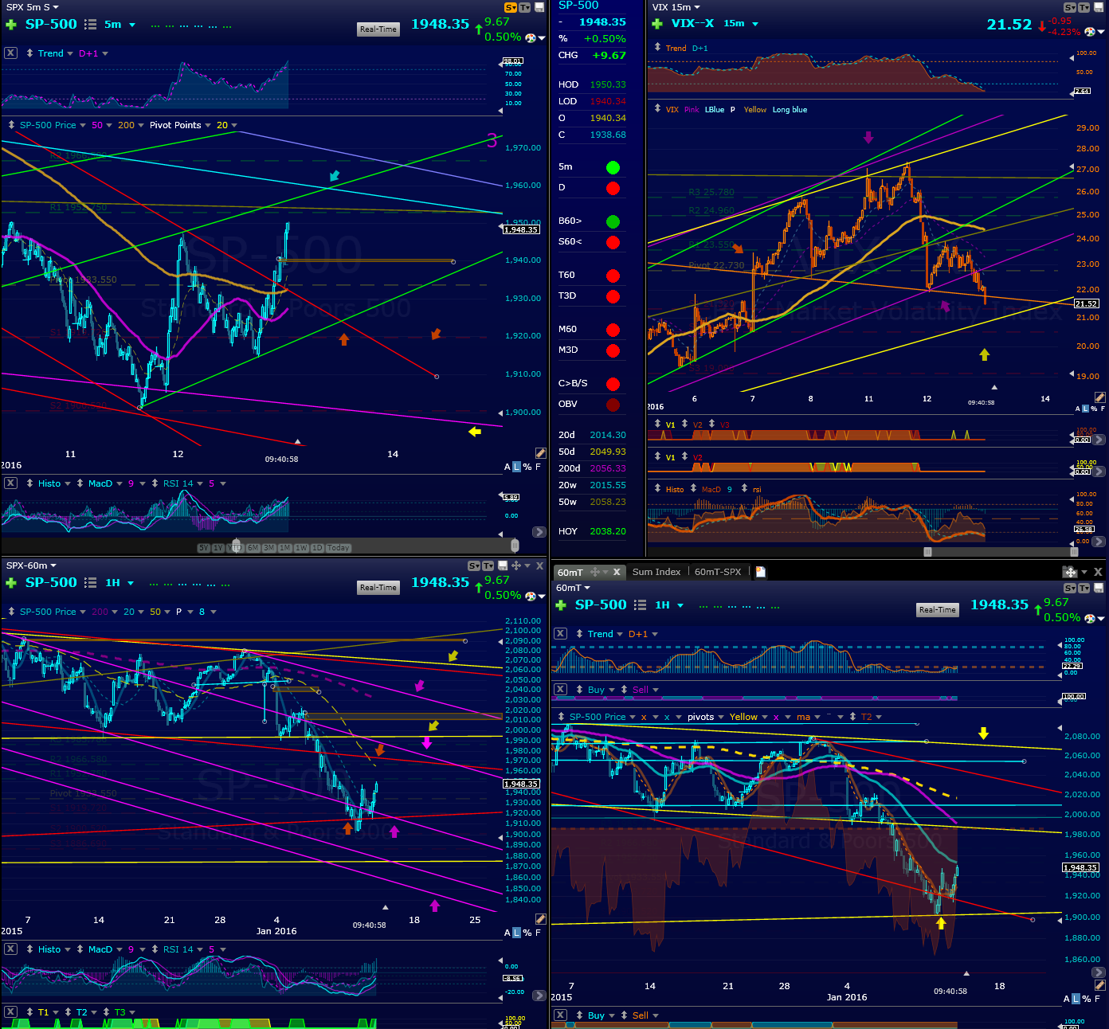Screen dimensions: 1109x1029
Task: Open the drawing tools pencil icon on the VIX chart
Action: point(1100,397)
